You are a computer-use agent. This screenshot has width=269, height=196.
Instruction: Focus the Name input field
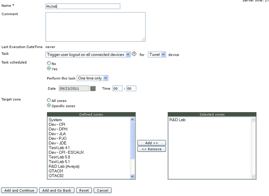point(83,7)
